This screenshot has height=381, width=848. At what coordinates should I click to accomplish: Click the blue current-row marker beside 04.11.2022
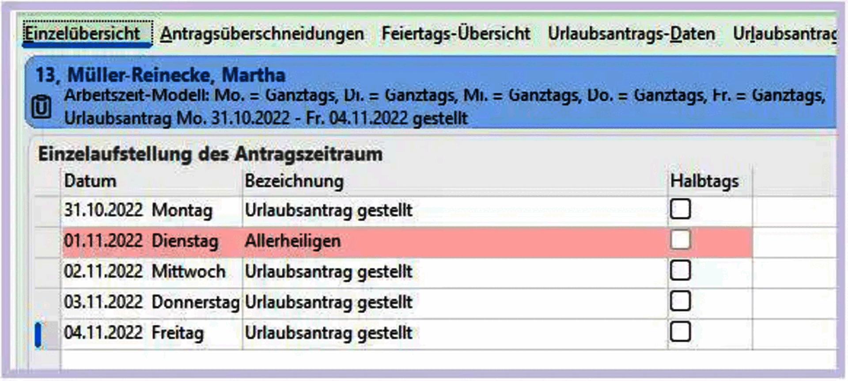click(38, 334)
